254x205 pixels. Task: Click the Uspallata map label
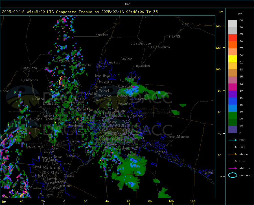click(x=29, y=68)
